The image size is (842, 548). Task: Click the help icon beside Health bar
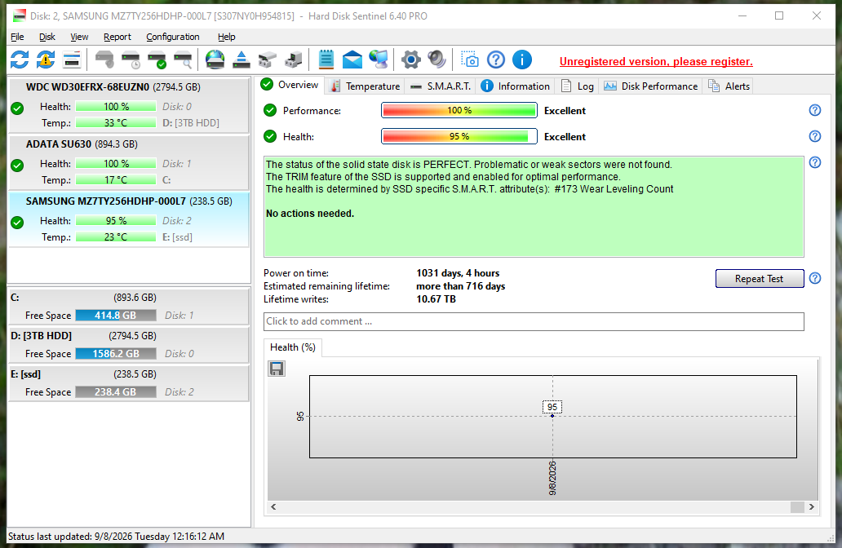click(814, 136)
